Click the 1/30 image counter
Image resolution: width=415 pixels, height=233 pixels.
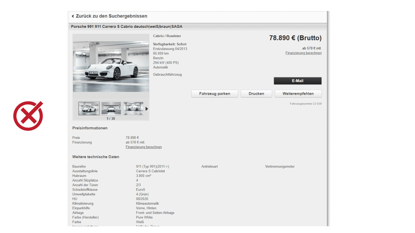click(x=110, y=119)
